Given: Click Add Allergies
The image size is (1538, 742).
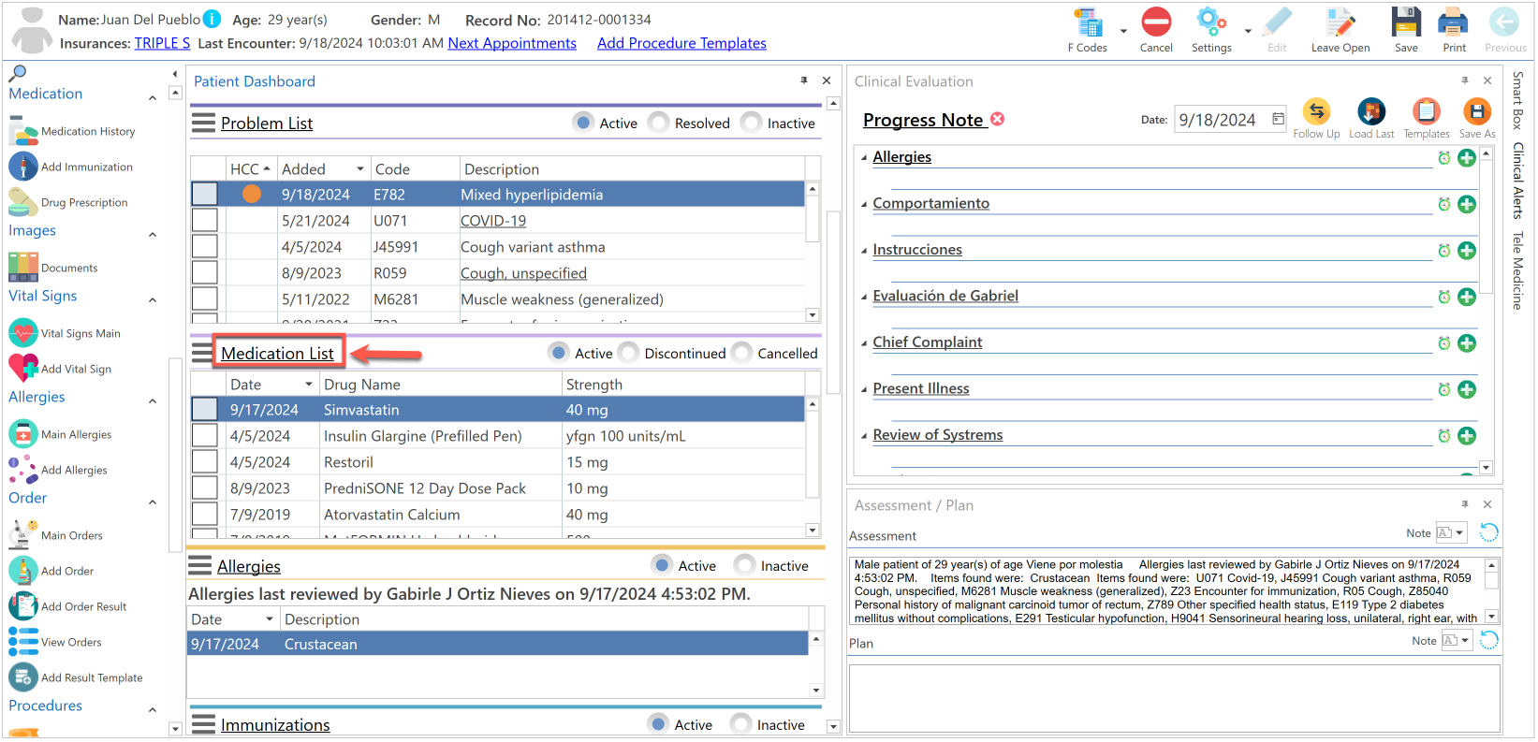Looking at the screenshot, I should tap(58, 470).
